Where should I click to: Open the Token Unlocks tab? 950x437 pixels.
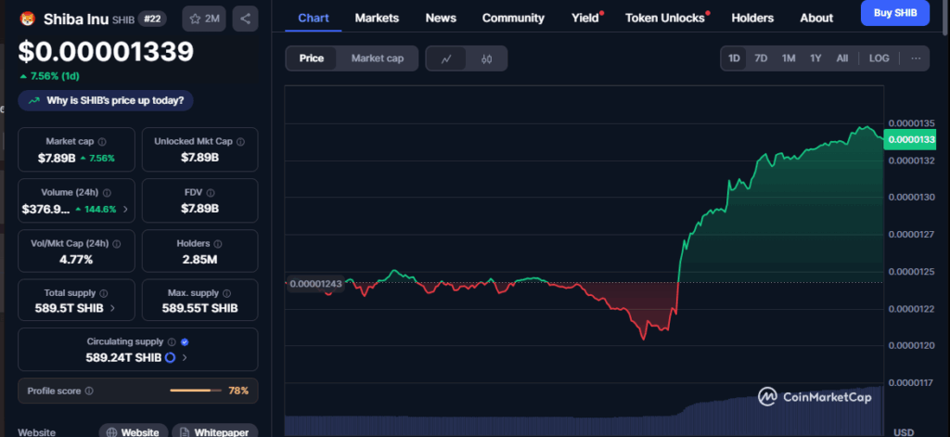tap(665, 19)
